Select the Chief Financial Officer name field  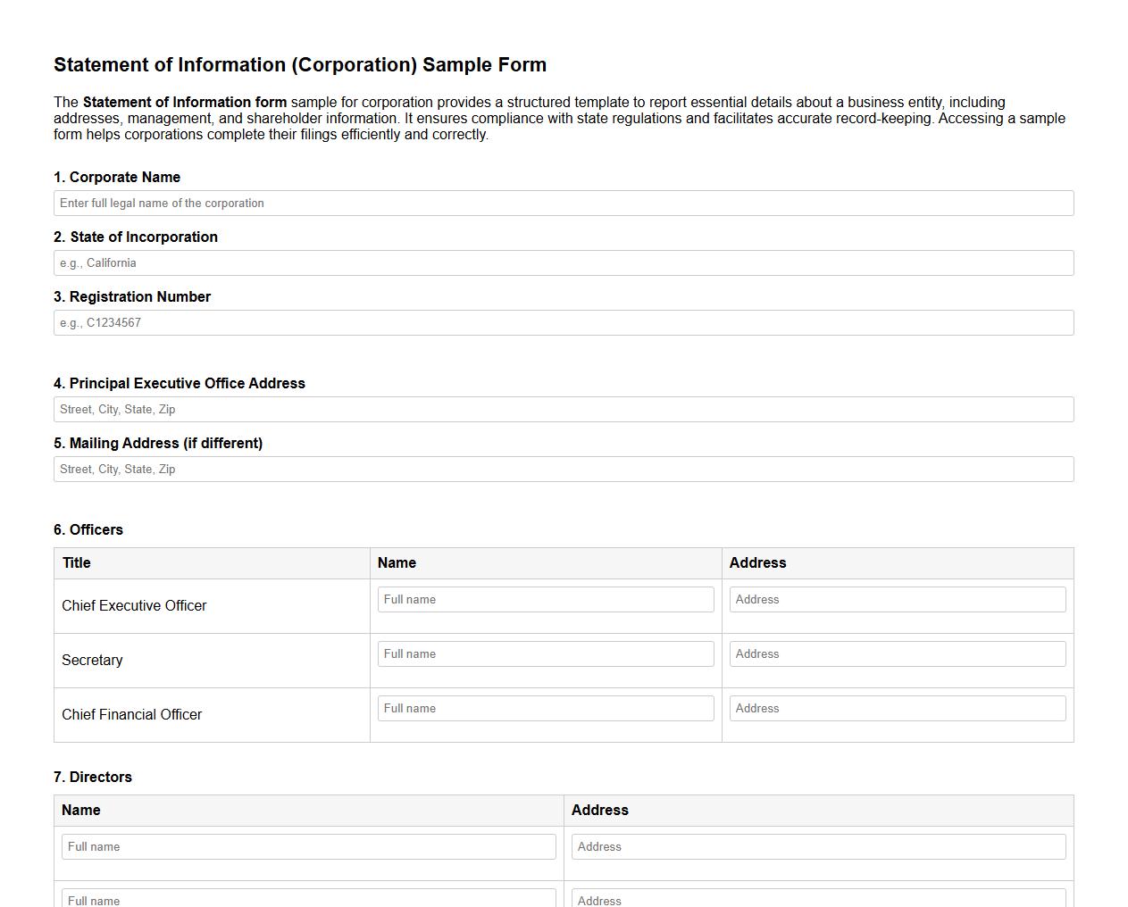(546, 708)
